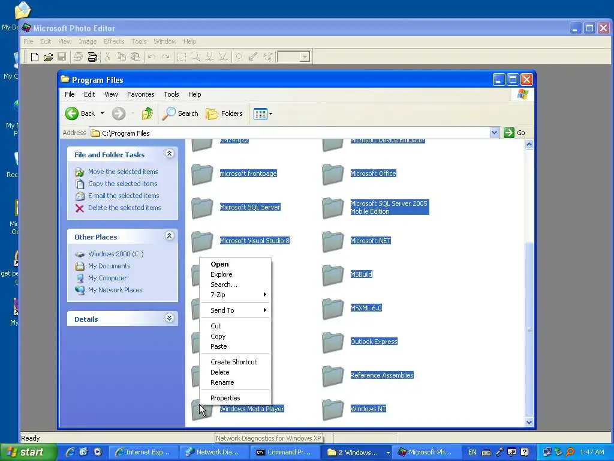The image size is (614, 461).
Task: Click the MSBuild folder icon
Action: coord(333,275)
